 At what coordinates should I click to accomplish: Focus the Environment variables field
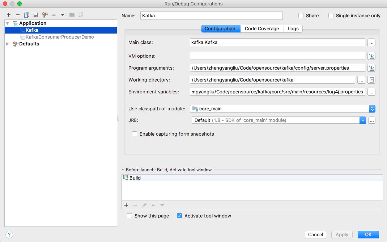point(277,92)
